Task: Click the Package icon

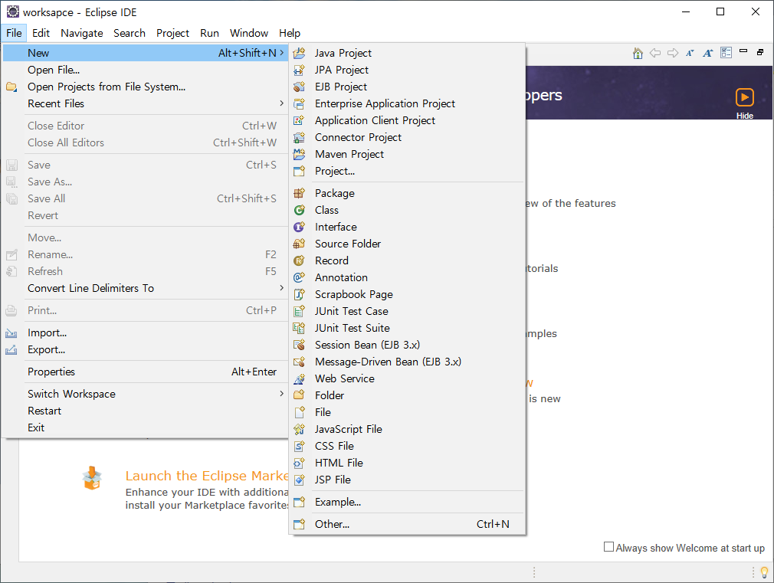Action: click(x=299, y=193)
